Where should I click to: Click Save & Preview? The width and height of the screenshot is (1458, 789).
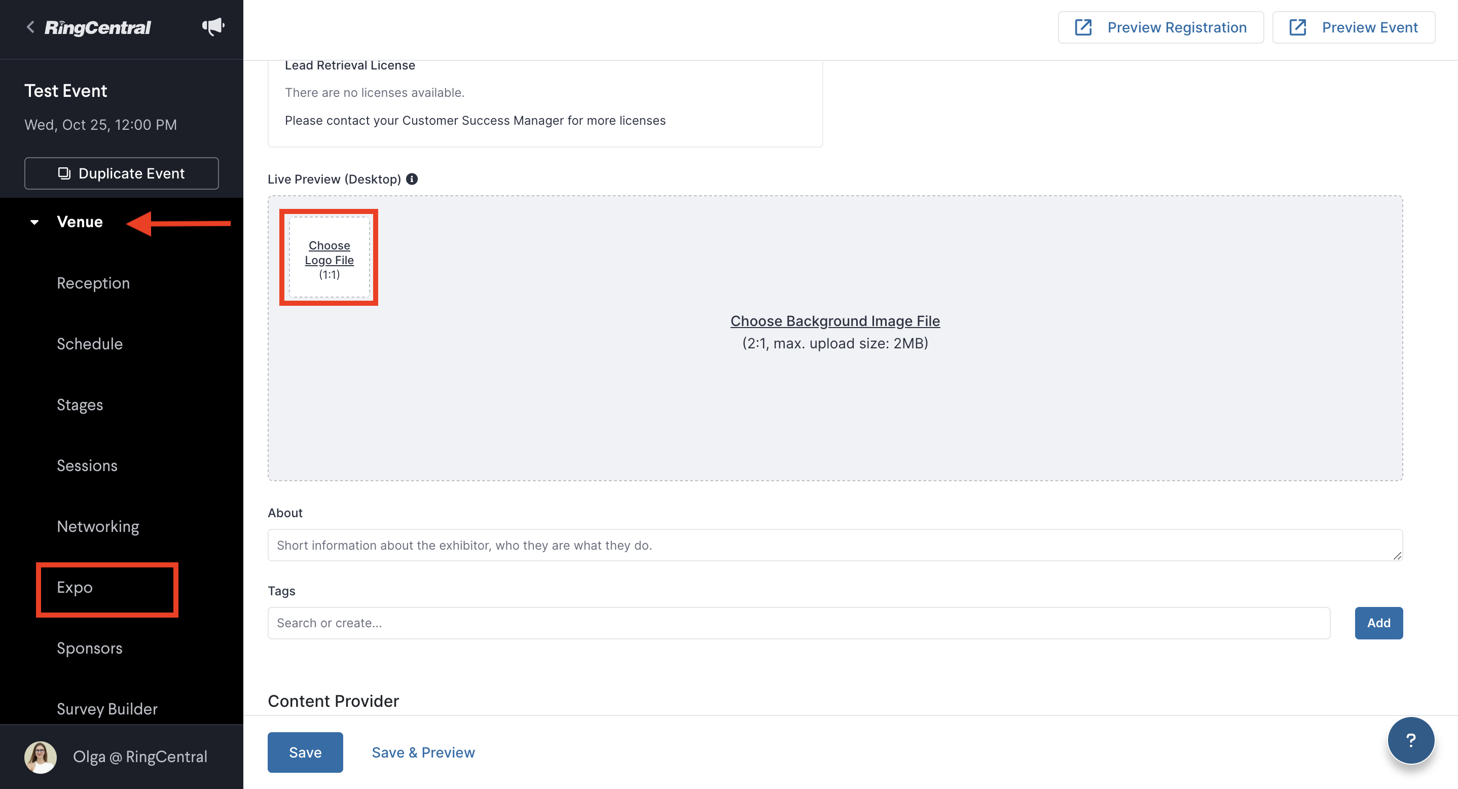423,752
